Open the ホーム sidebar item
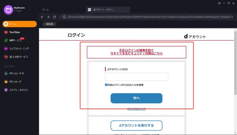Image resolution: width=237 pixels, height=135 pixels. tap(20, 24)
